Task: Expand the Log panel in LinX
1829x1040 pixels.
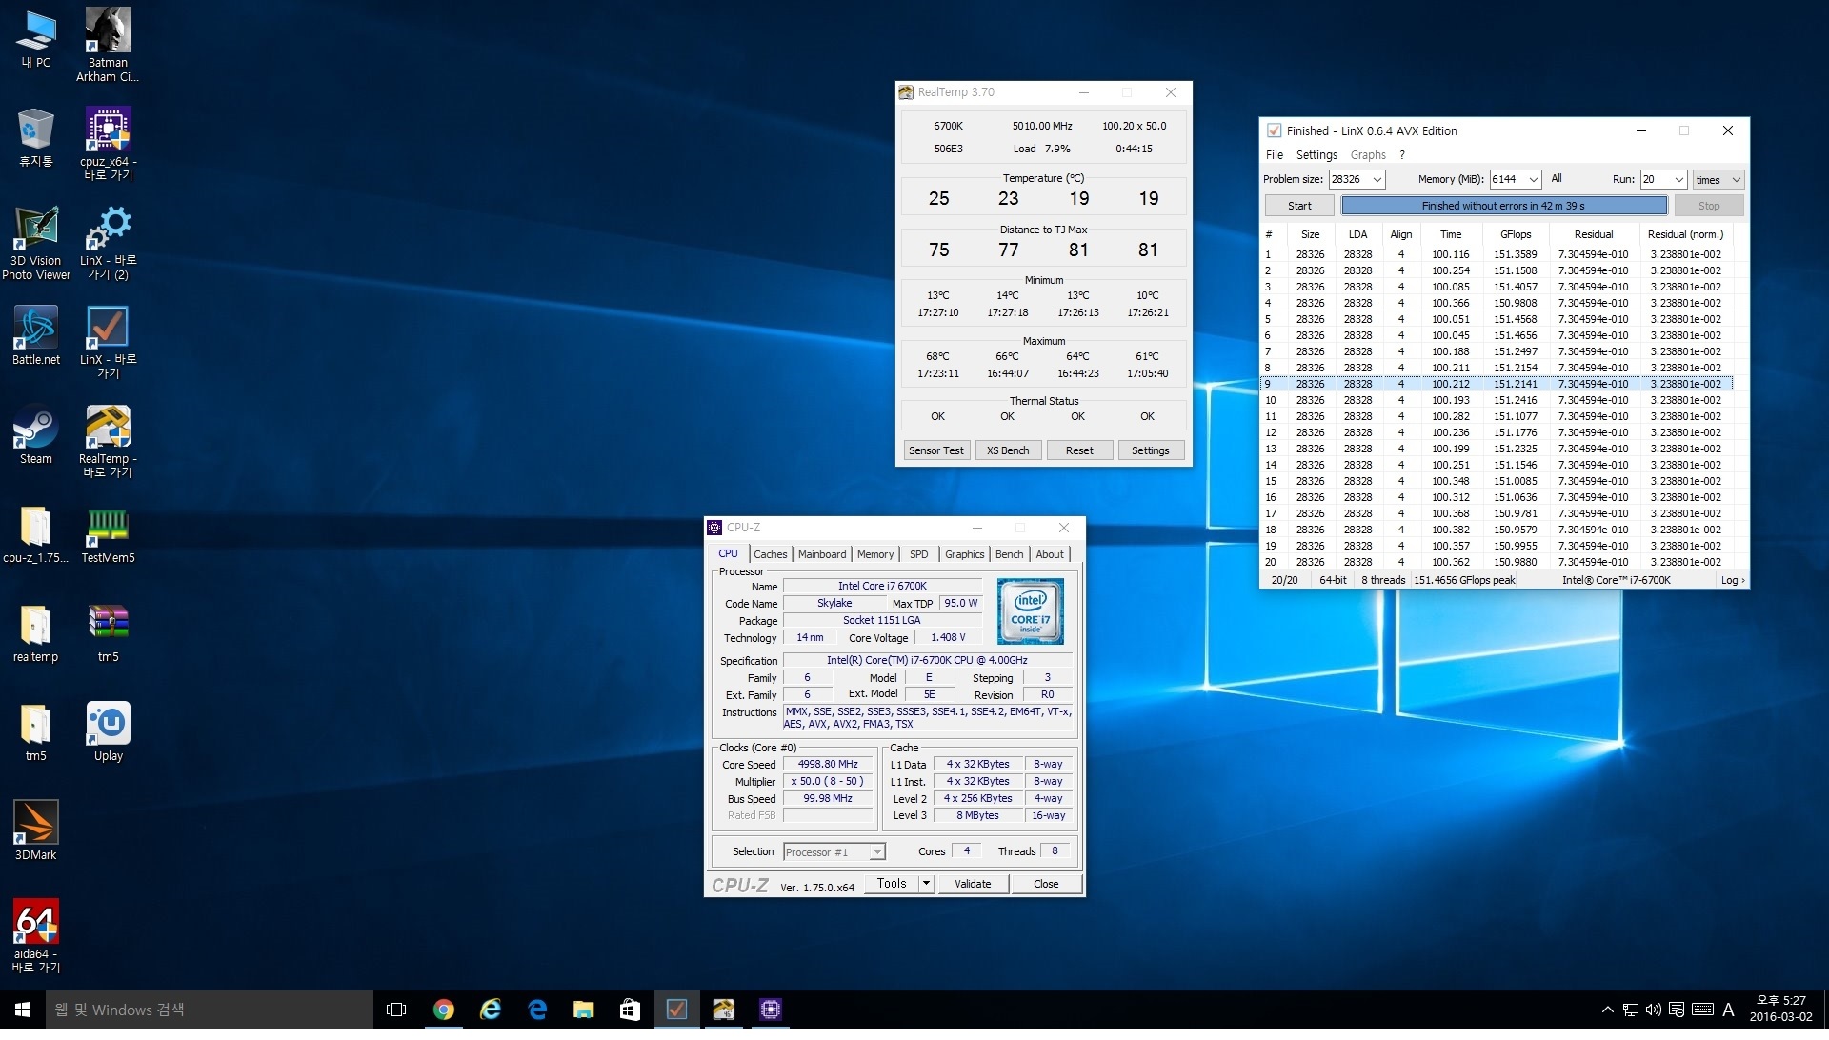Action: click(x=1732, y=580)
